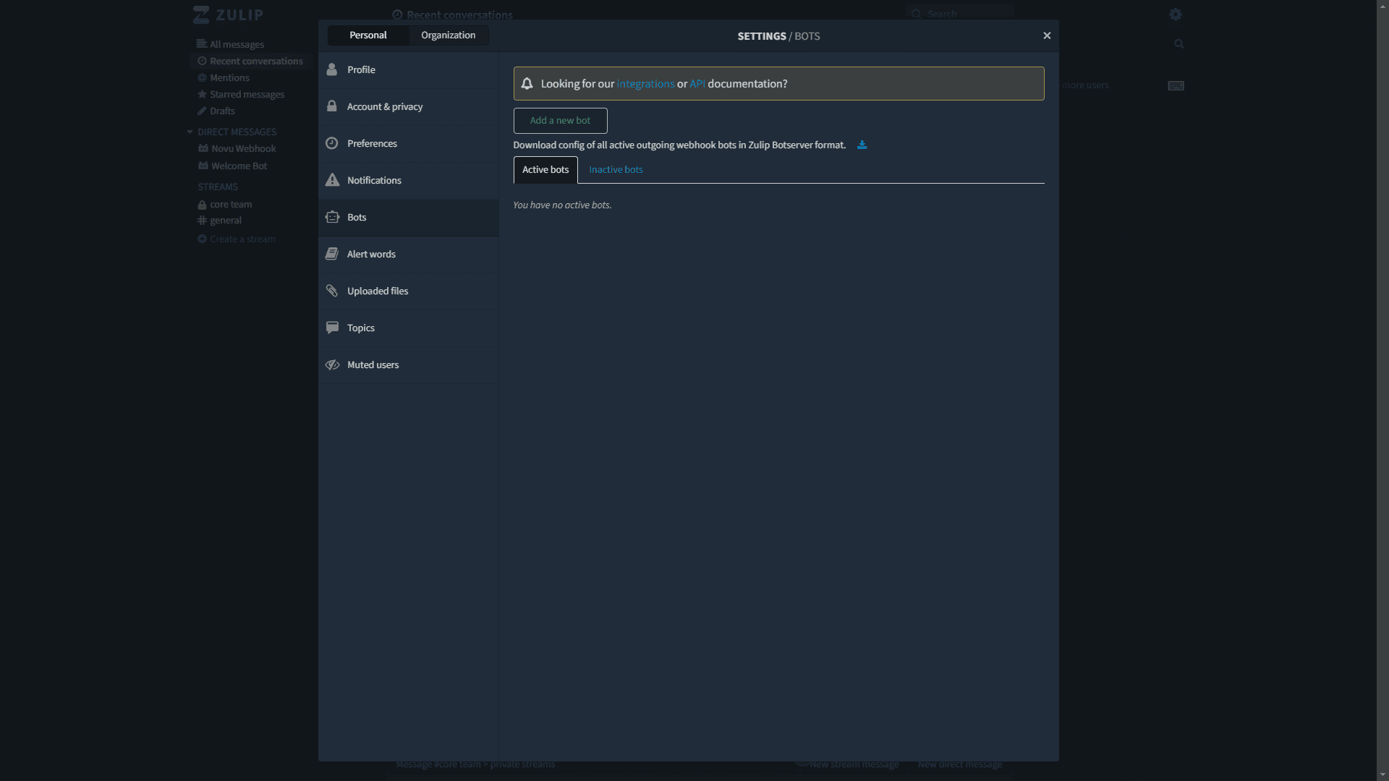Open Welcome Bot direct message
The width and height of the screenshot is (1389, 781).
coord(239,166)
